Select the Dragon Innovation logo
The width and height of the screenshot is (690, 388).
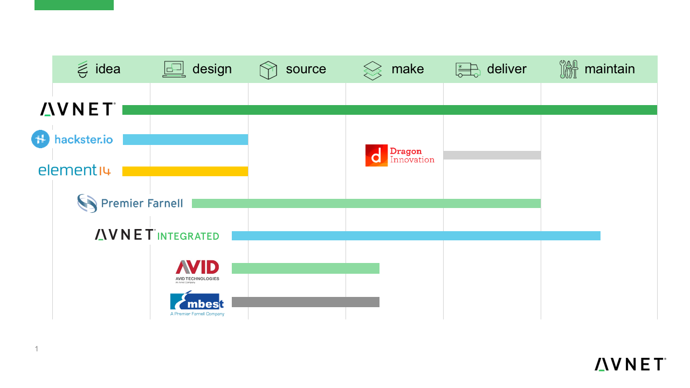coord(400,155)
